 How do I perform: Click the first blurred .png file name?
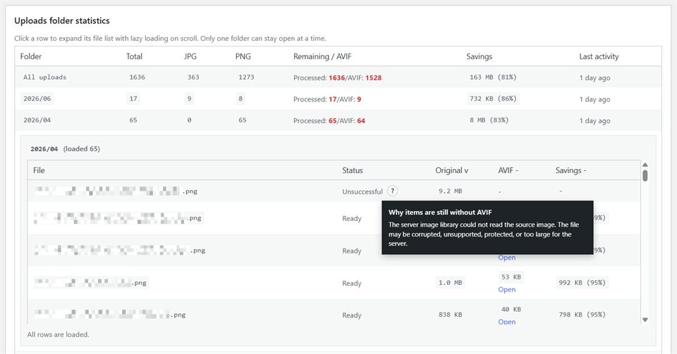click(116, 191)
